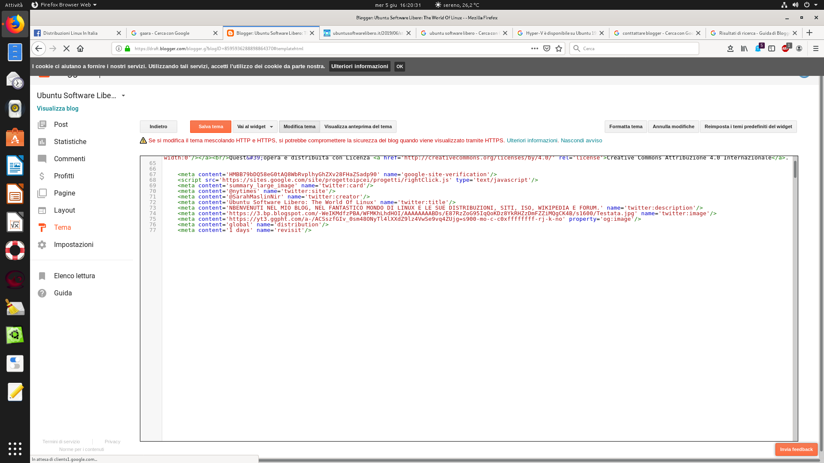Click the Salva tema button
The image size is (824, 463).
pos(211,127)
